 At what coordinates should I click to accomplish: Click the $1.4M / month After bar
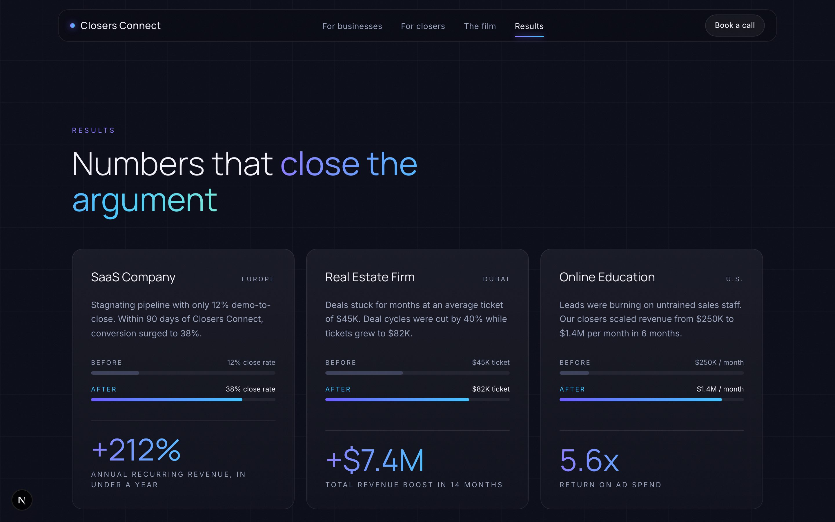pos(651,400)
